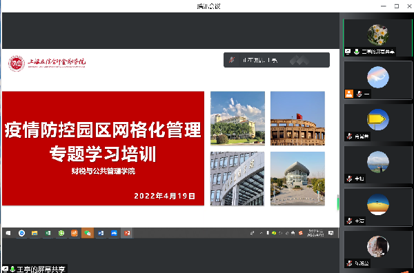
Task: Open WeChat from the shared taskbar
Action: 88,233
